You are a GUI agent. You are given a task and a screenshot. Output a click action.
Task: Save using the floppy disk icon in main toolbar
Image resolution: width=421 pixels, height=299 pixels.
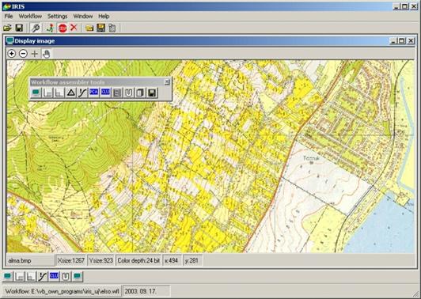point(19,28)
